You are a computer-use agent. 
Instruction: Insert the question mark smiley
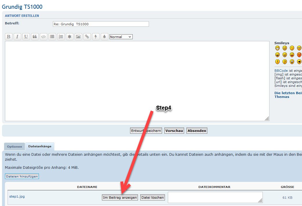pos(285,62)
